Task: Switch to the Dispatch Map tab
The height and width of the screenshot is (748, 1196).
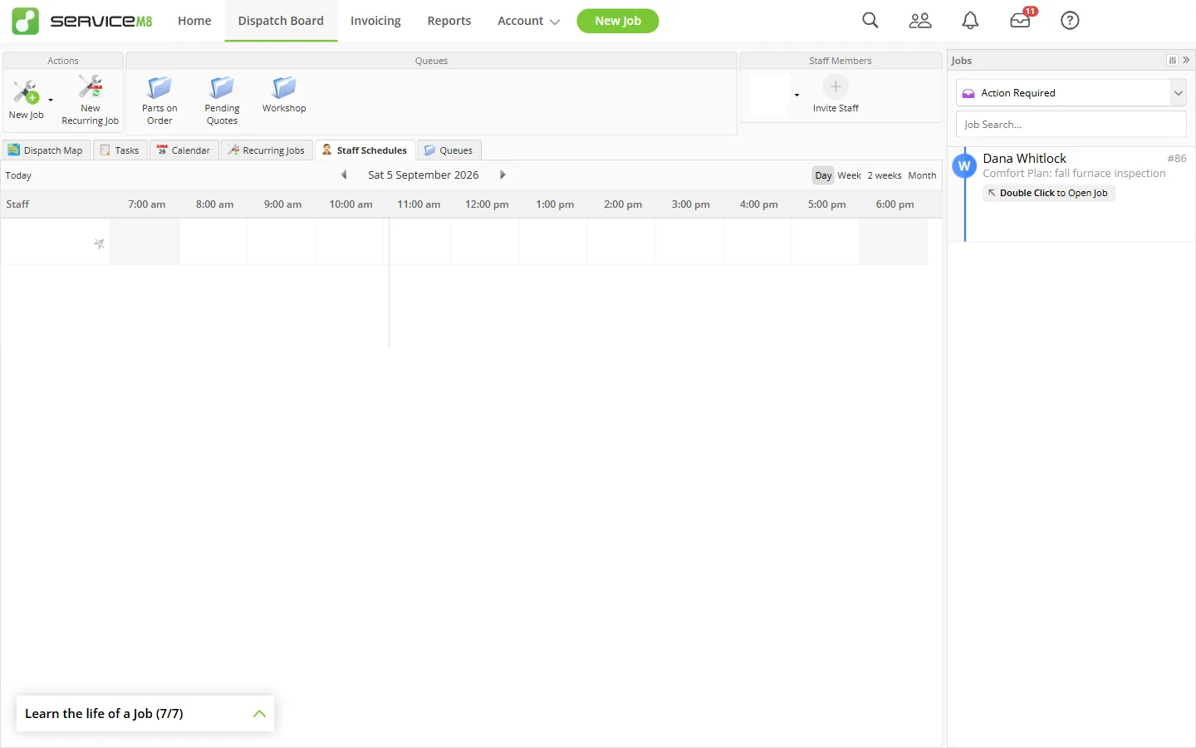Action: pos(46,150)
